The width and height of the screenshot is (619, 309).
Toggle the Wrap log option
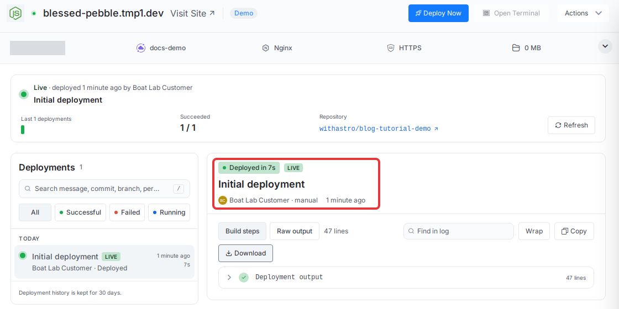tap(534, 231)
